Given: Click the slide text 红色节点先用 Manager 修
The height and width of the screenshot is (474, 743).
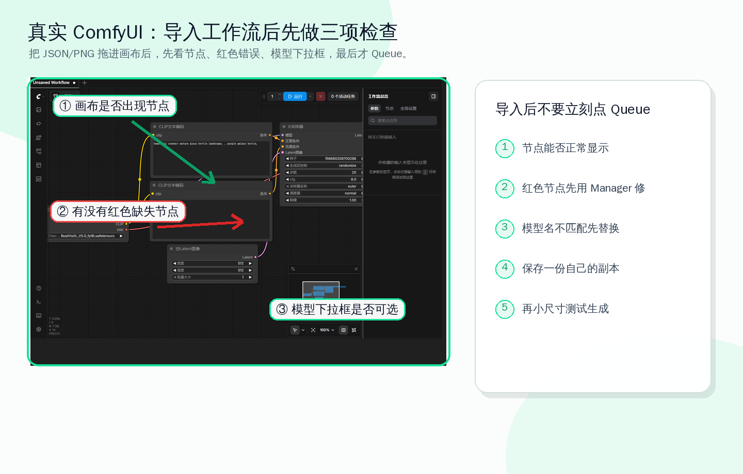Looking at the screenshot, I should click(x=584, y=188).
